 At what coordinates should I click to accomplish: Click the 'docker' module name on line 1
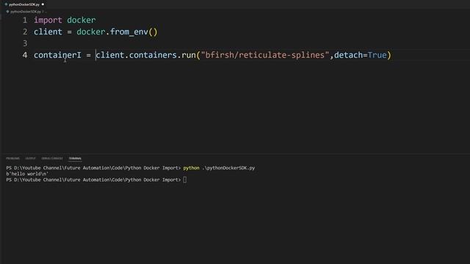[82, 21]
